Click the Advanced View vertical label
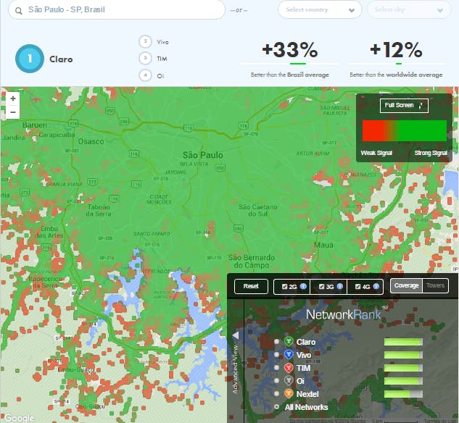Viewport: 459px width, 423px height. pos(235,369)
